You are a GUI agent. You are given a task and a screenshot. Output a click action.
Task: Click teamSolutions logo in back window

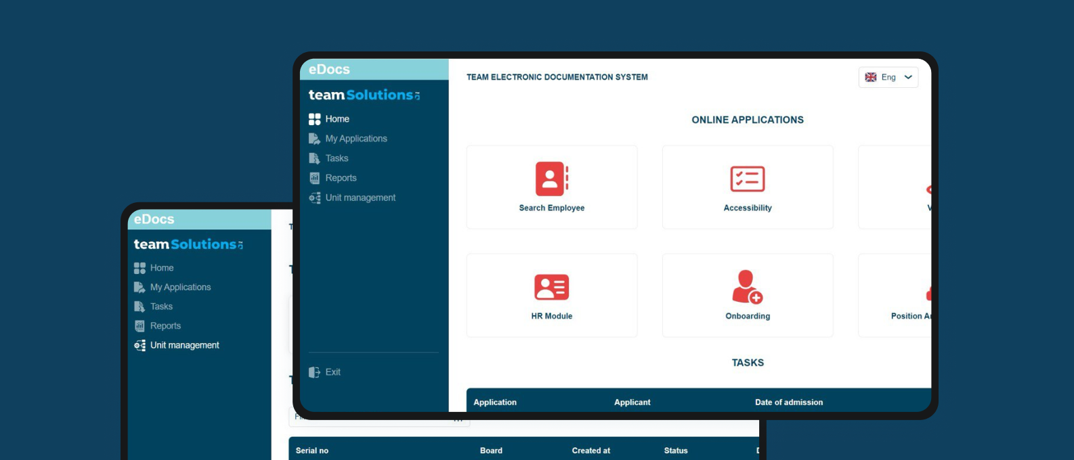tap(188, 244)
